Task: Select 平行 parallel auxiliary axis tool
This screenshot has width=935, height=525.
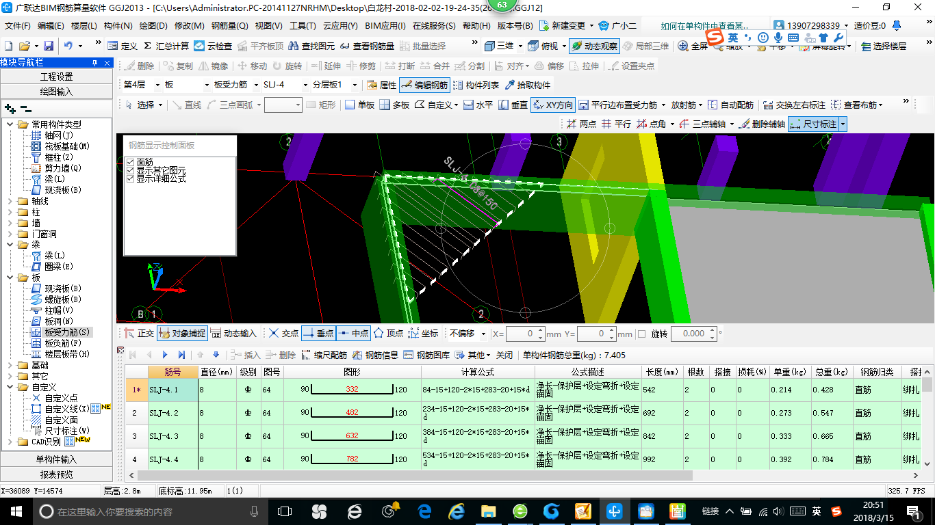Action: pyautogui.click(x=616, y=124)
